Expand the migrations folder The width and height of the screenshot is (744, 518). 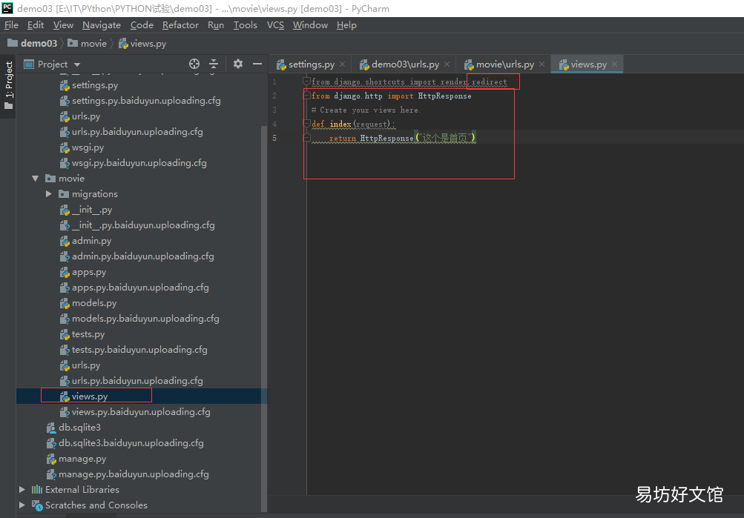tap(49, 194)
